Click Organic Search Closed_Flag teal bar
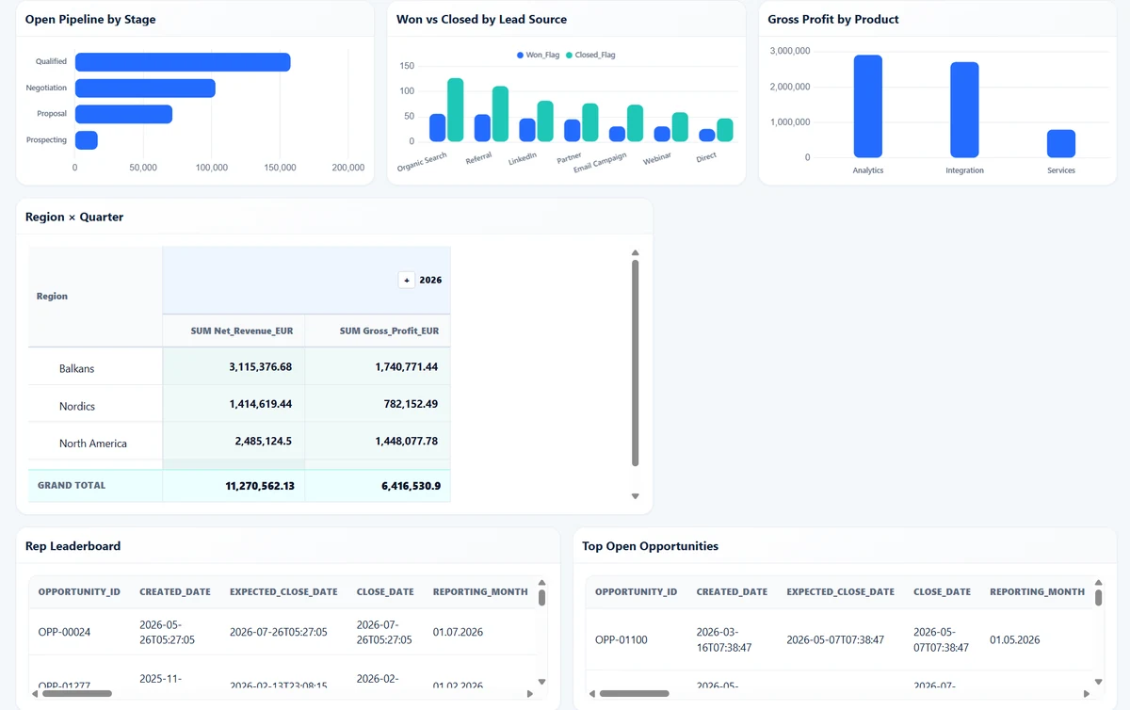This screenshot has height=710, width=1130. click(456, 110)
